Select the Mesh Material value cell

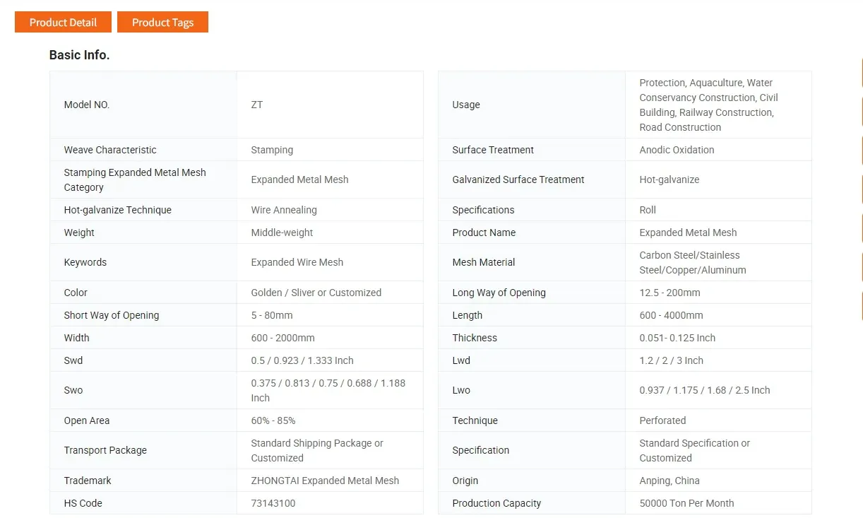point(692,262)
